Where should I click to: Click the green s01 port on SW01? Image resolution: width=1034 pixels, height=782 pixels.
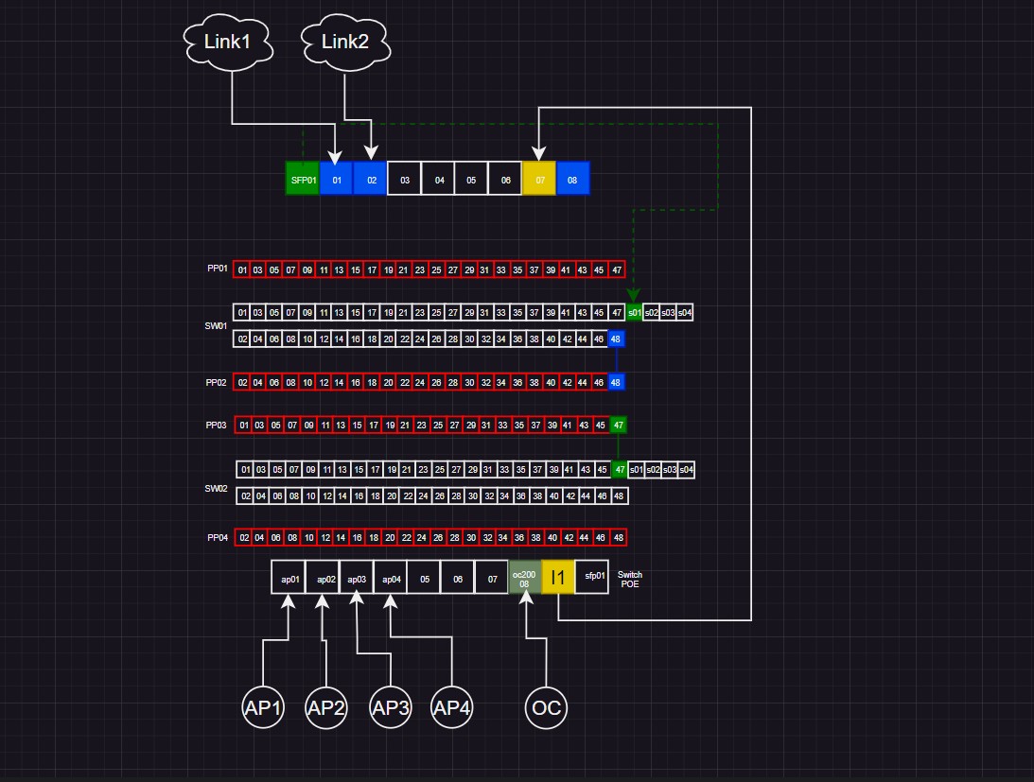[634, 313]
